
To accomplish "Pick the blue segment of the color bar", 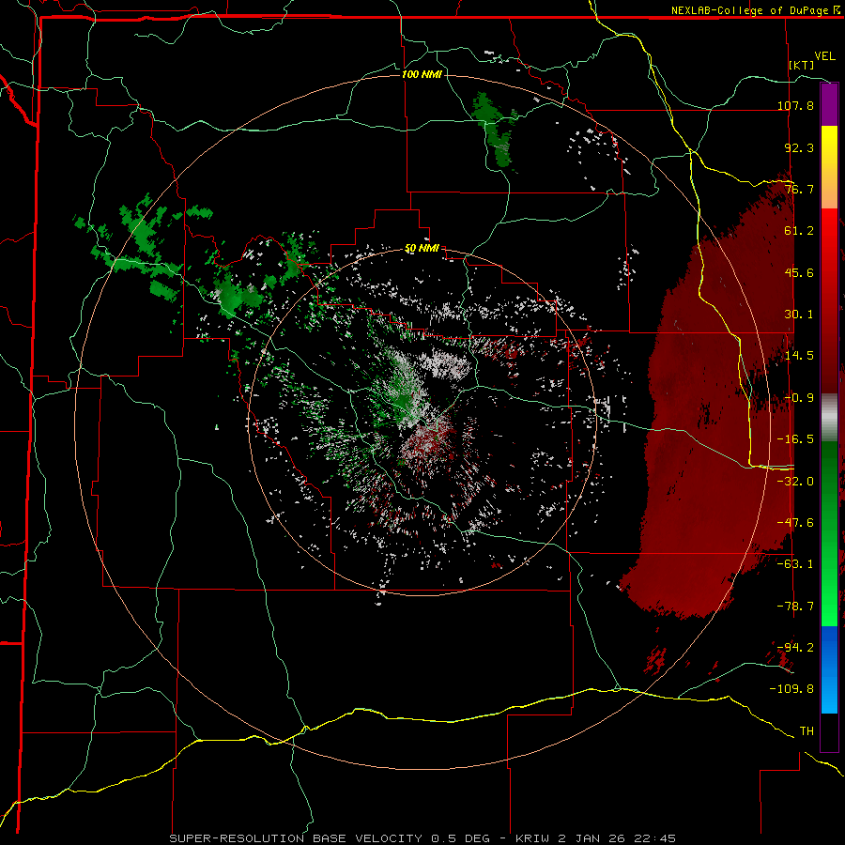I will tap(829, 669).
